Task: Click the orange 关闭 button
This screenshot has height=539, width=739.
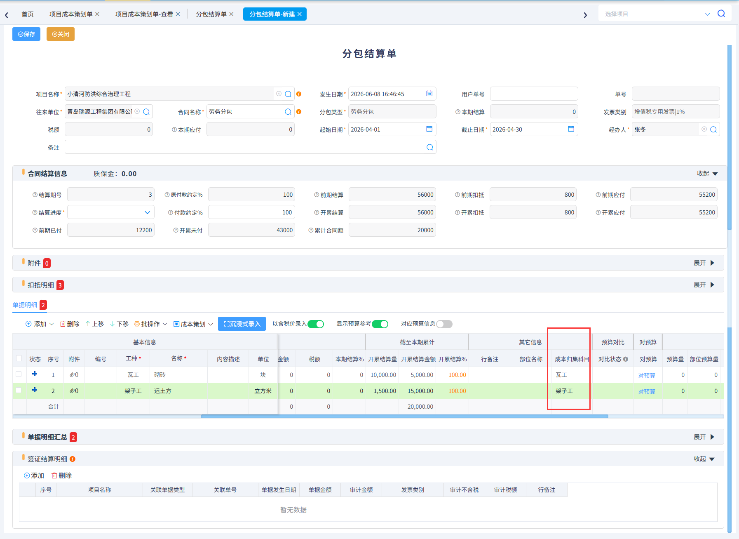Action: [61, 34]
